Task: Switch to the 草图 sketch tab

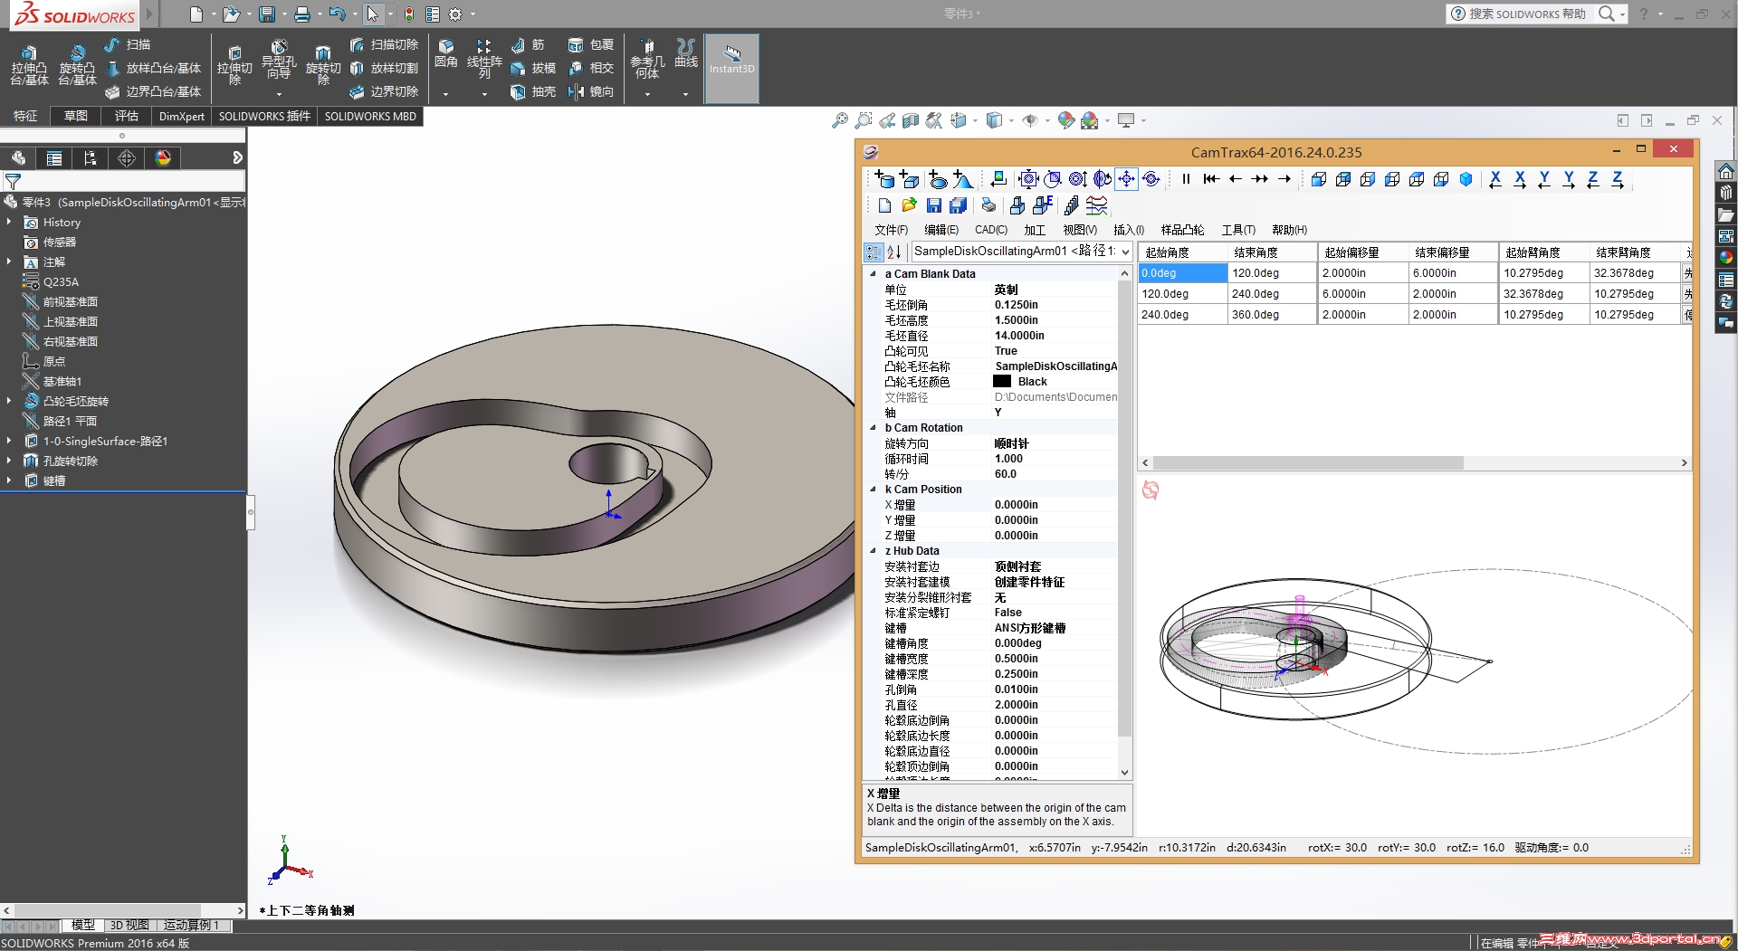Action: click(x=75, y=116)
